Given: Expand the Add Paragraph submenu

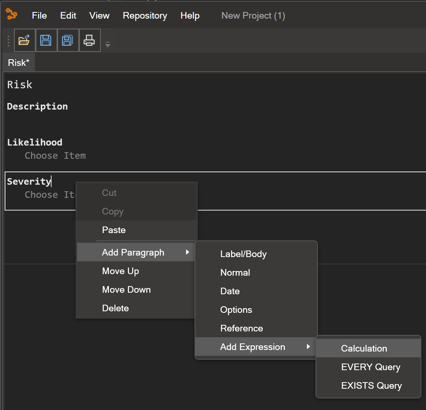Looking at the screenshot, I should click(x=136, y=252).
